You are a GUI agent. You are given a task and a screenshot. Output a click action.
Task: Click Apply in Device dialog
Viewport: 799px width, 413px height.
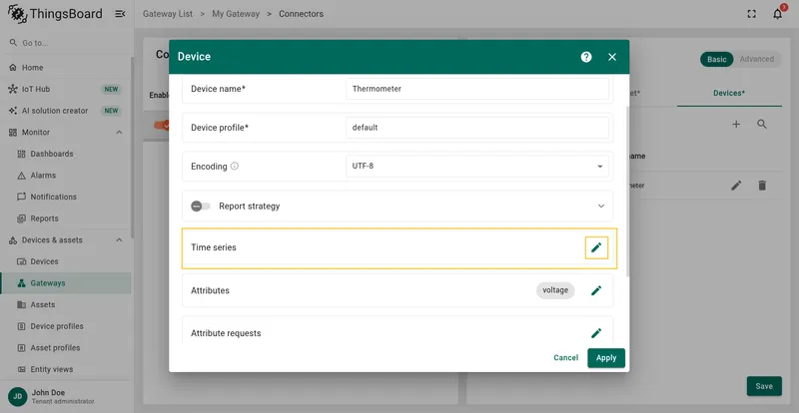pos(606,357)
